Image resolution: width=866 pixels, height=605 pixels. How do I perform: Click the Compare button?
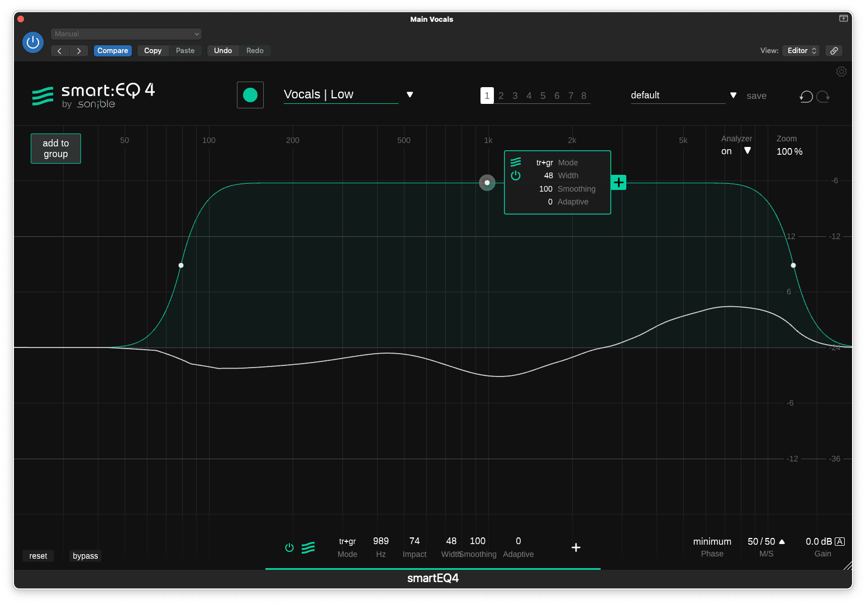[x=113, y=51]
